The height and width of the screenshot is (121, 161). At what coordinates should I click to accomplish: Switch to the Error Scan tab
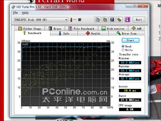127,33
